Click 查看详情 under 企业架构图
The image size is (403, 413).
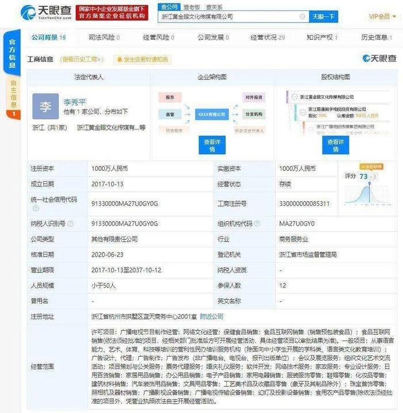[x=212, y=146]
